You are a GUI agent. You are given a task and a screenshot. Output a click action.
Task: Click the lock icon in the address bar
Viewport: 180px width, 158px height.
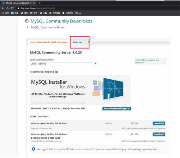click(18, 8)
